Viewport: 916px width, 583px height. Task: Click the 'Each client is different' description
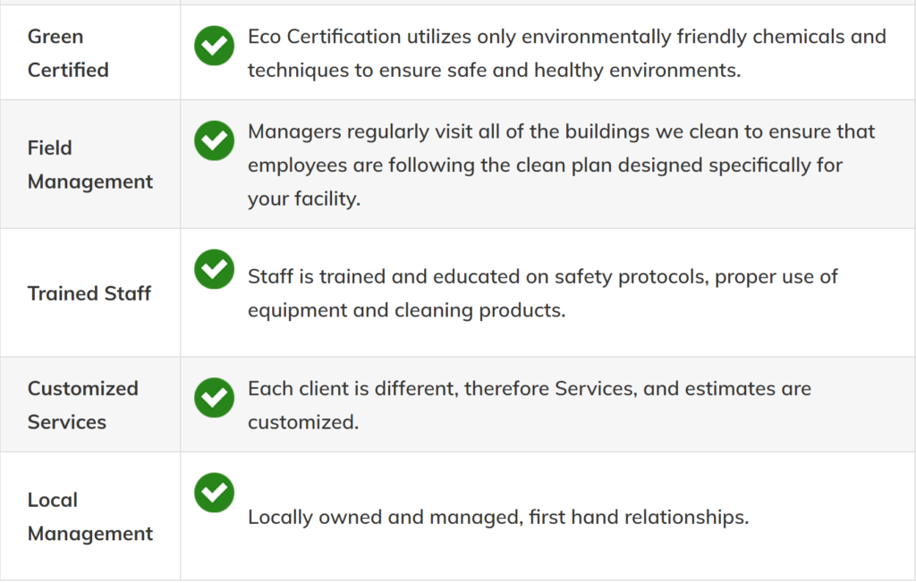point(530,405)
